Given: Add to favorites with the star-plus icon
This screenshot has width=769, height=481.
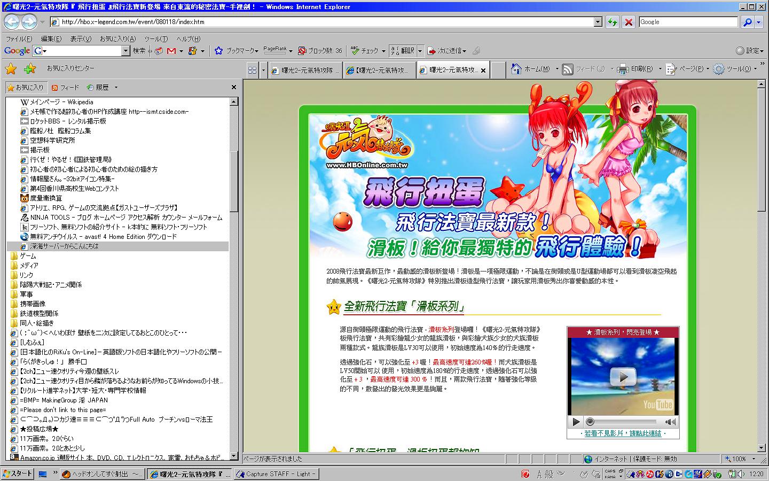Looking at the screenshot, I should tap(30, 68).
